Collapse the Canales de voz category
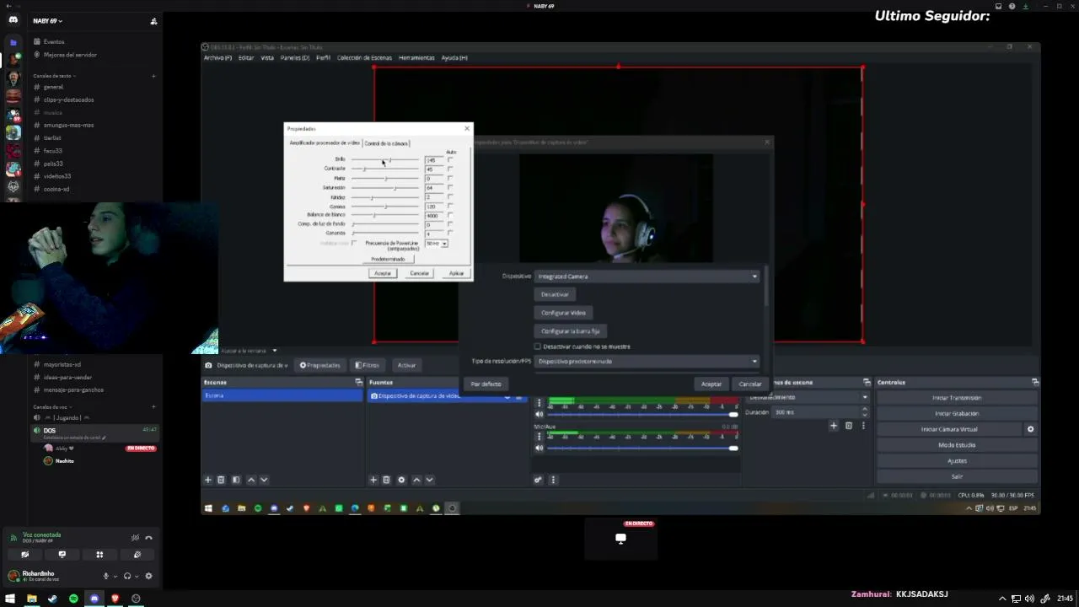The image size is (1079, 607). (x=51, y=407)
